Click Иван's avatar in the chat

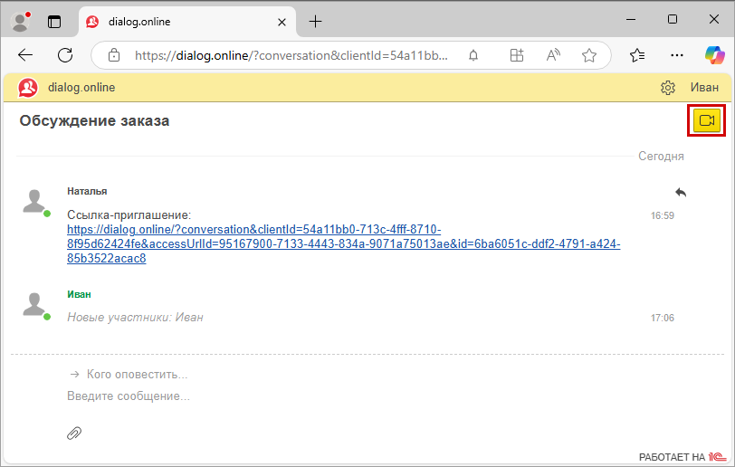(x=34, y=305)
